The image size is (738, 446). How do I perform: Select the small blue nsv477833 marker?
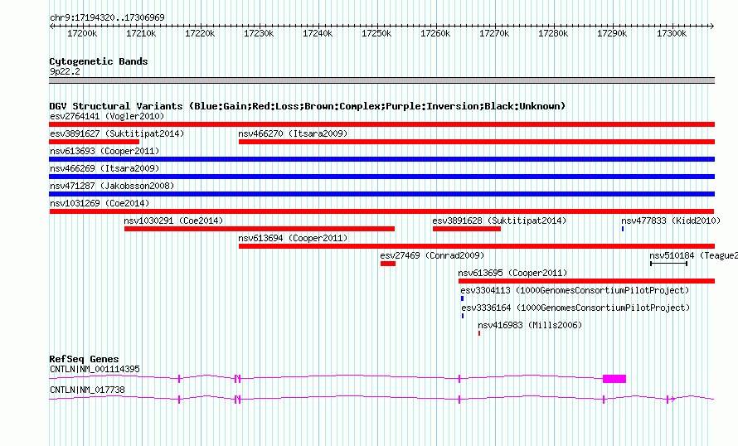click(623, 229)
